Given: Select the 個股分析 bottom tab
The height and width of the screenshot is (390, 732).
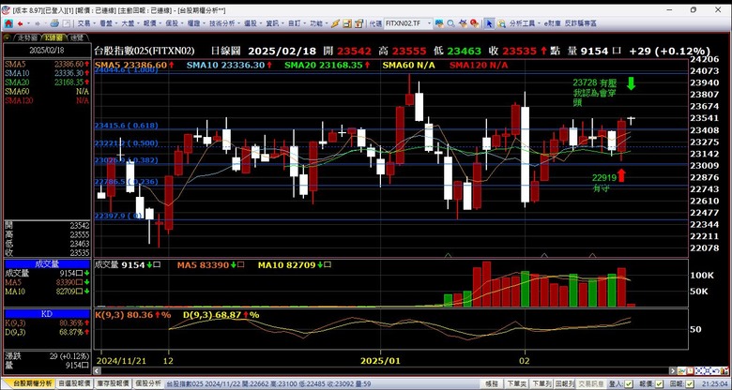Looking at the screenshot, I should point(147,383).
